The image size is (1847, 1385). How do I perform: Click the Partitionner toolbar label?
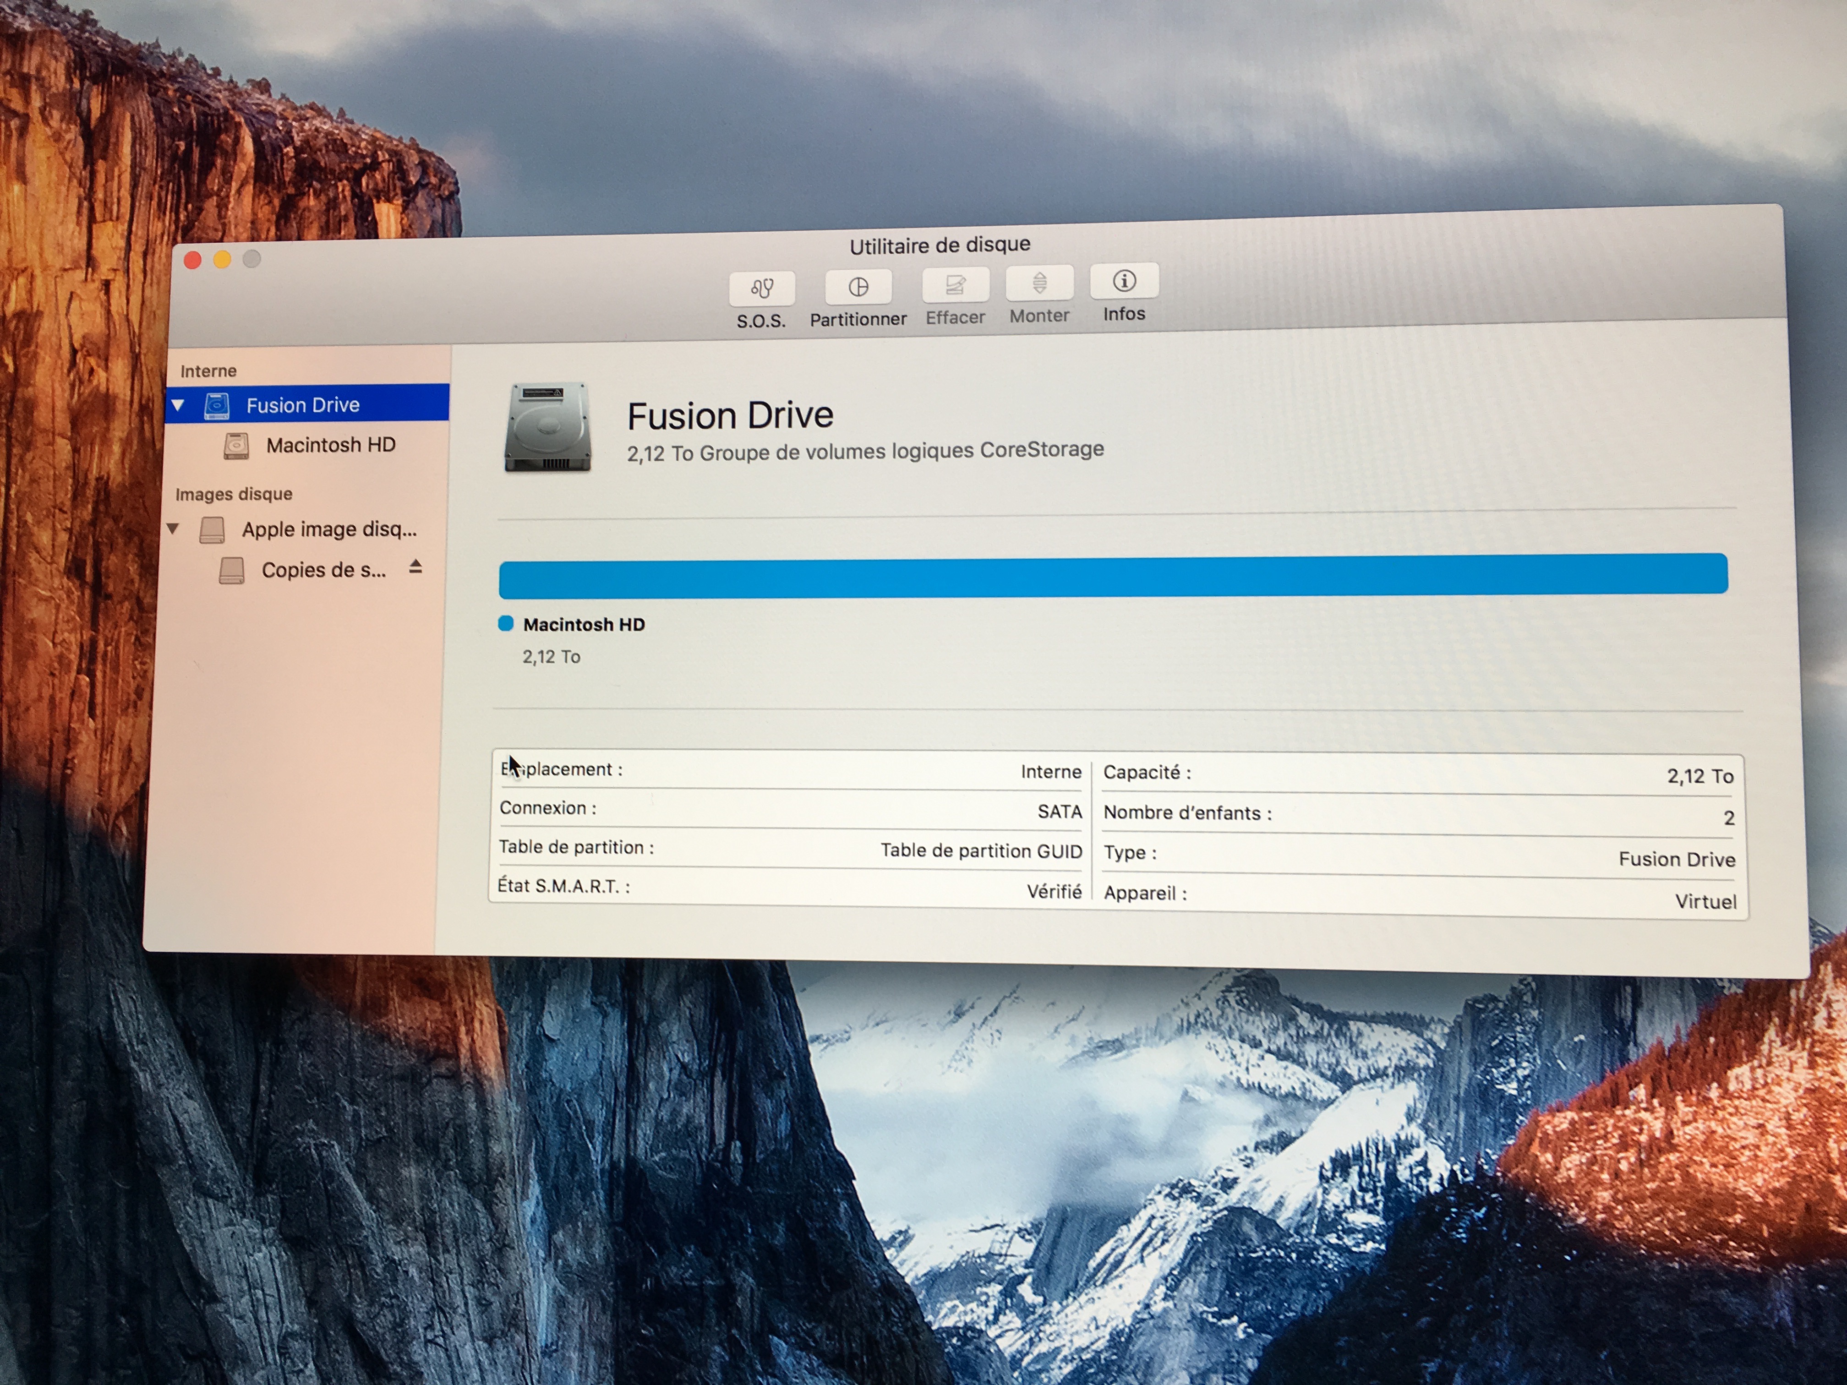(x=858, y=320)
